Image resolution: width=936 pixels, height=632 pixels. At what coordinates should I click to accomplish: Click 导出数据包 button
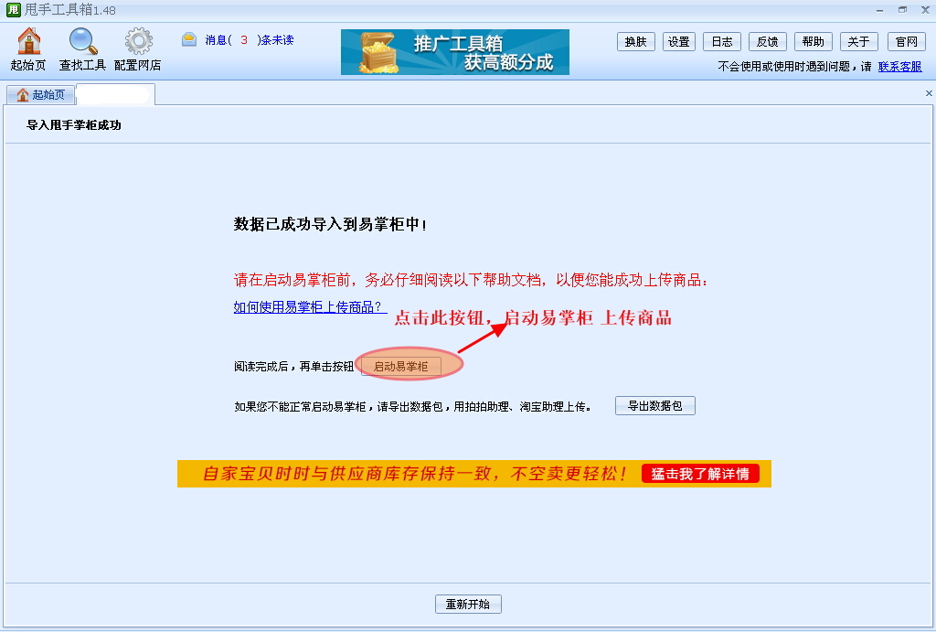[x=654, y=405]
